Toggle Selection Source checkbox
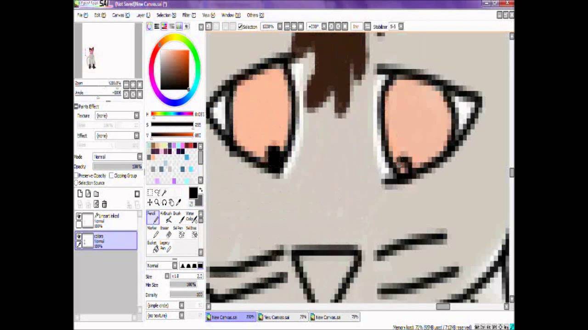This screenshot has height=330, width=588. [x=76, y=183]
